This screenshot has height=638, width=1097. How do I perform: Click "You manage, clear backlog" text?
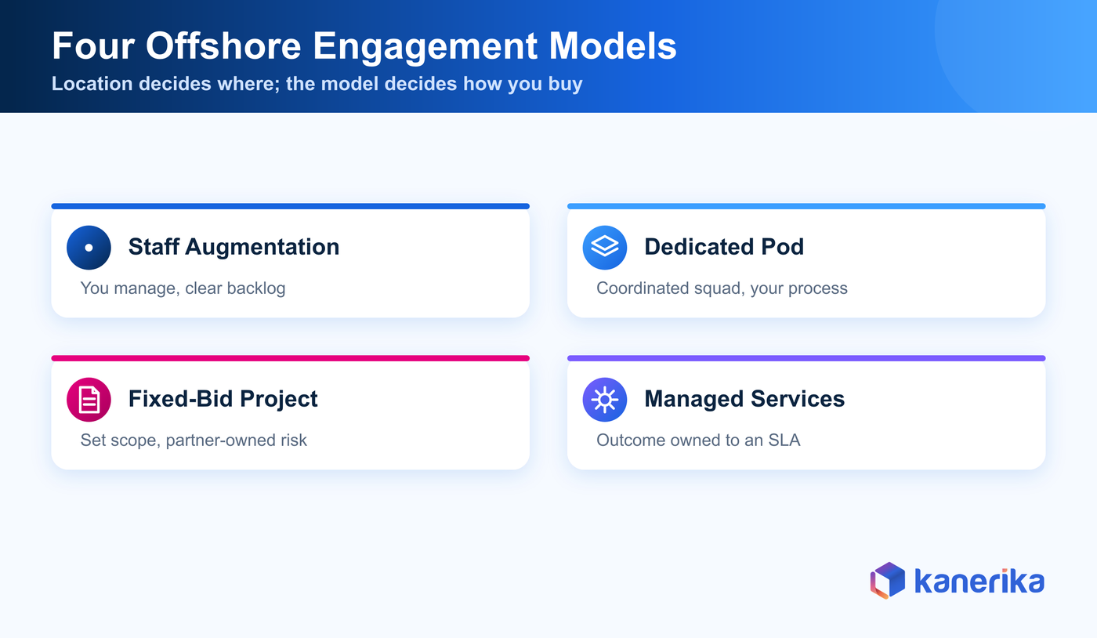coord(183,288)
